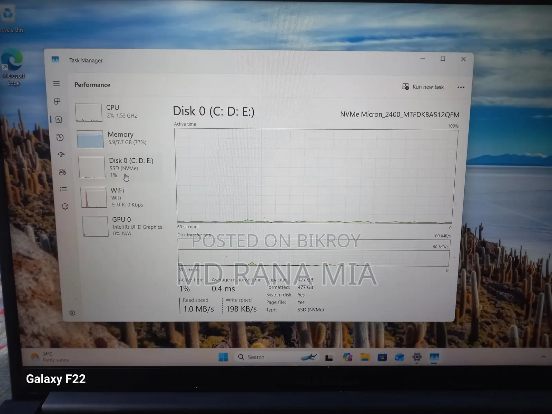
Task: Open Task Manager settings gear
Action: click(x=72, y=313)
